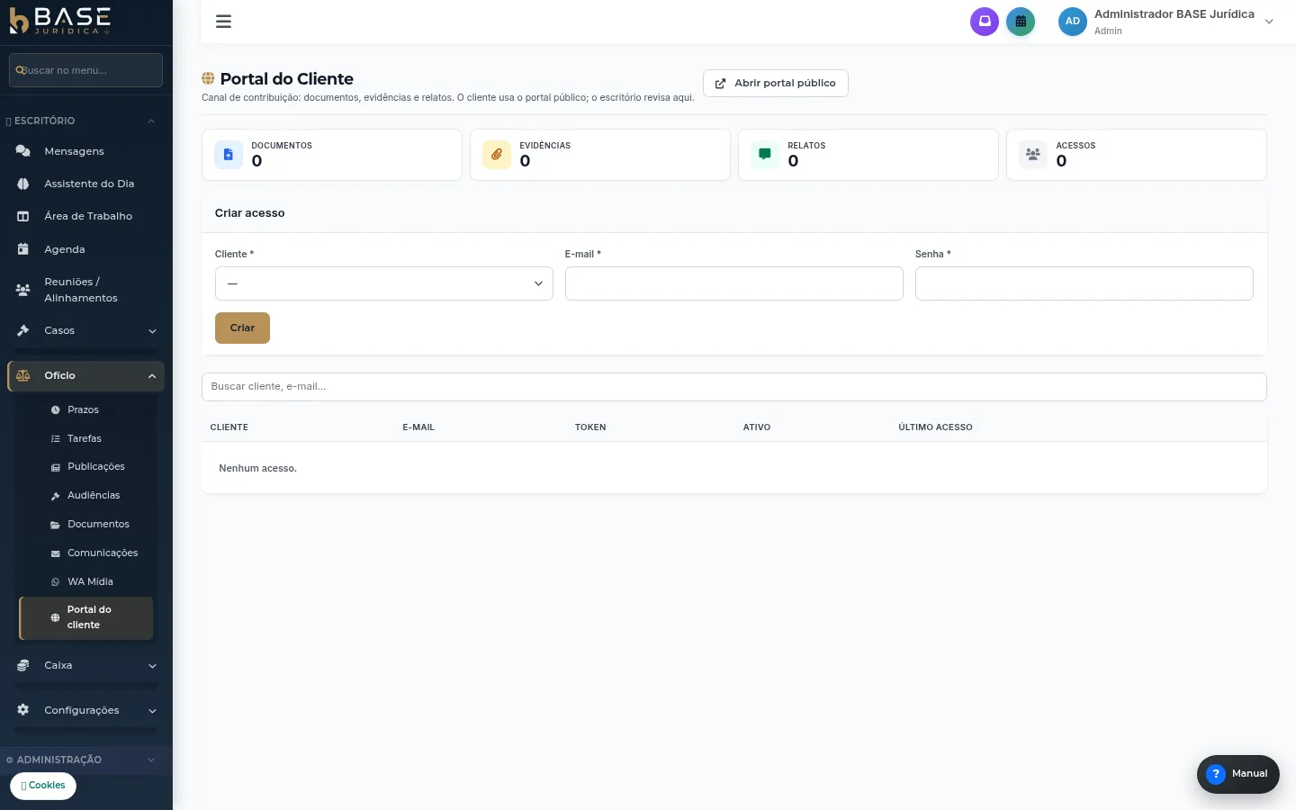
Task: Open Assistente do Dia in sidebar
Action: pyautogui.click(x=86, y=184)
